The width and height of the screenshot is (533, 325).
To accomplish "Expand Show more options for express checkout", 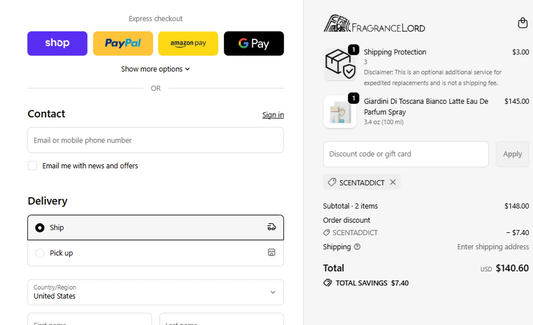I will tap(155, 69).
